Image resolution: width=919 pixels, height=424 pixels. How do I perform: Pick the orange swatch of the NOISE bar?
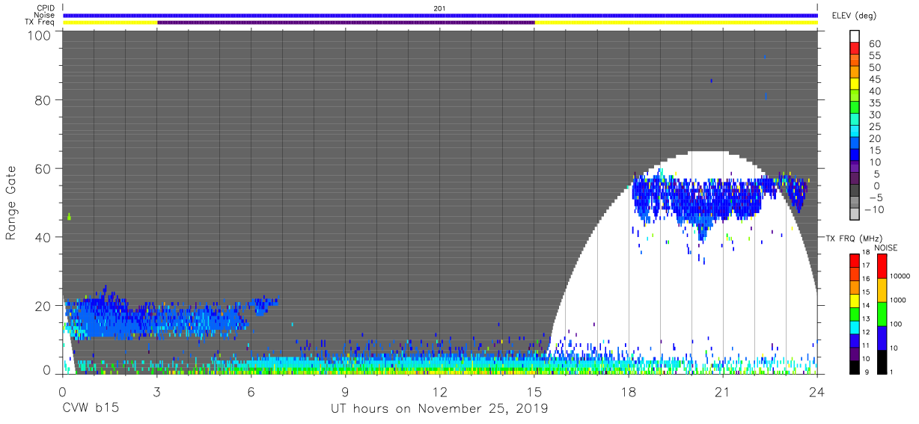click(x=882, y=290)
